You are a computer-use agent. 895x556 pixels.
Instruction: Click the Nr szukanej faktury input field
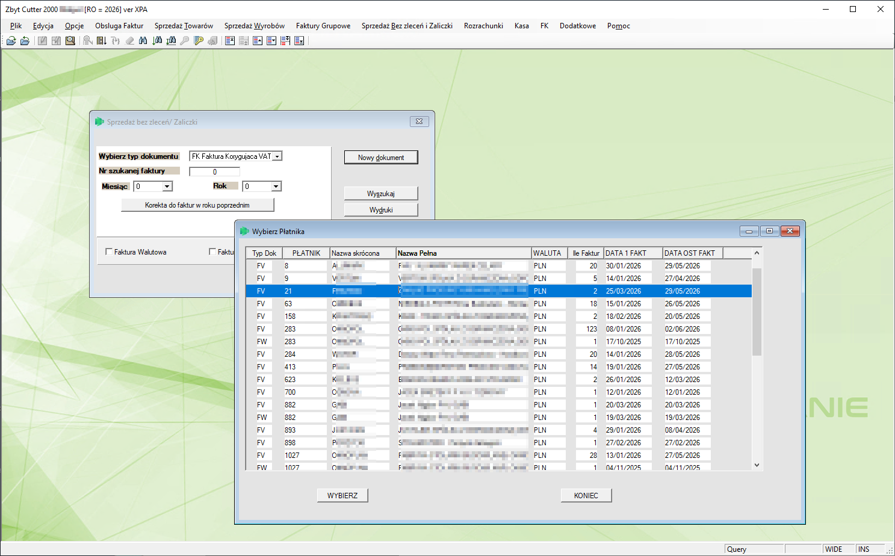point(214,171)
